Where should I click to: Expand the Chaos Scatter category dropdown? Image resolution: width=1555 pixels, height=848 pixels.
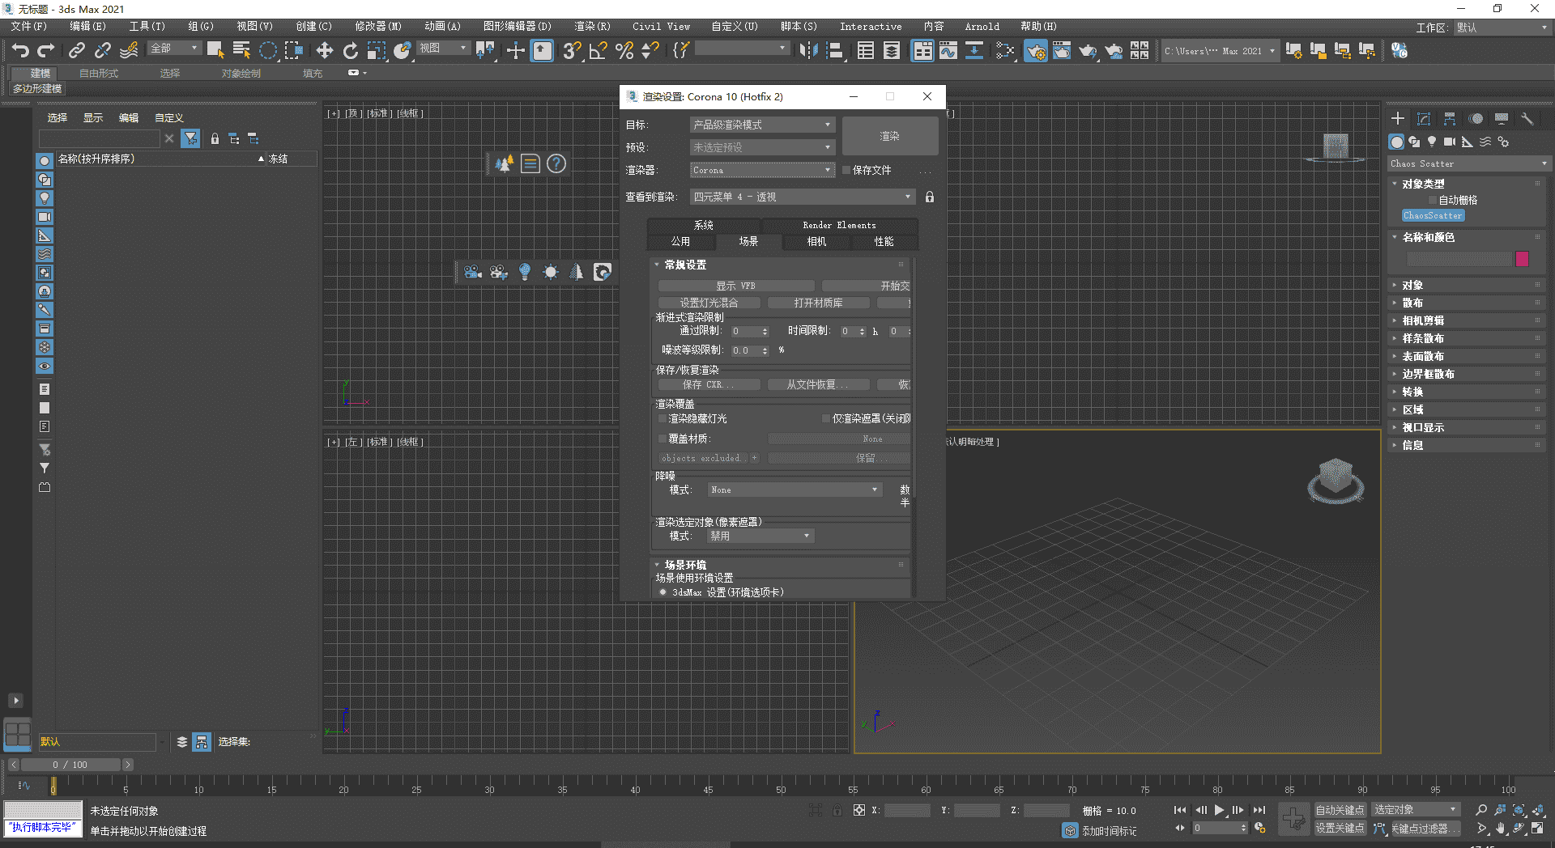tap(1468, 163)
